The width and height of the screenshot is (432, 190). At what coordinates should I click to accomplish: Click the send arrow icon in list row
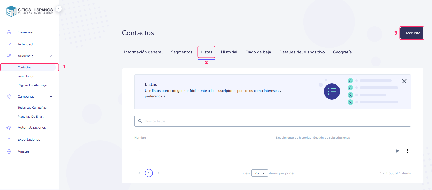(x=397, y=151)
